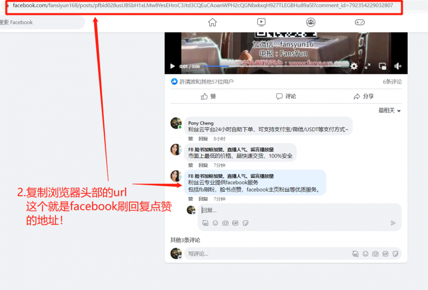The width and height of the screenshot is (428, 290).
Task: Insert avatar sticker in reply box
Action: point(205,223)
